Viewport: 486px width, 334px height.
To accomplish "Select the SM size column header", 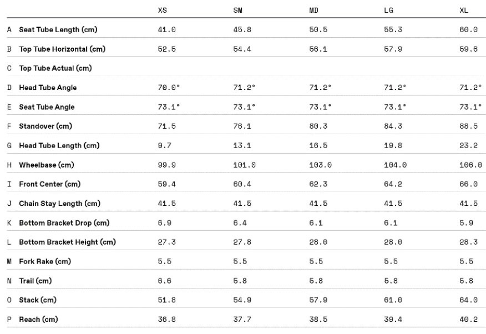I will pos(238,11).
